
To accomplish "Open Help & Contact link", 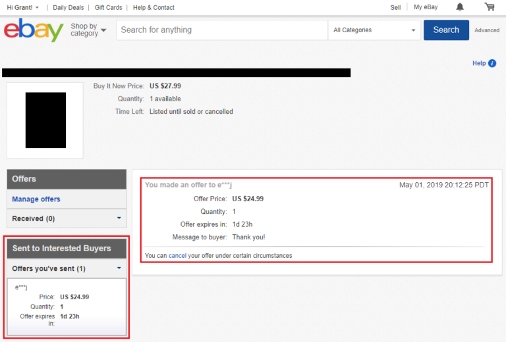I will point(154,7).
